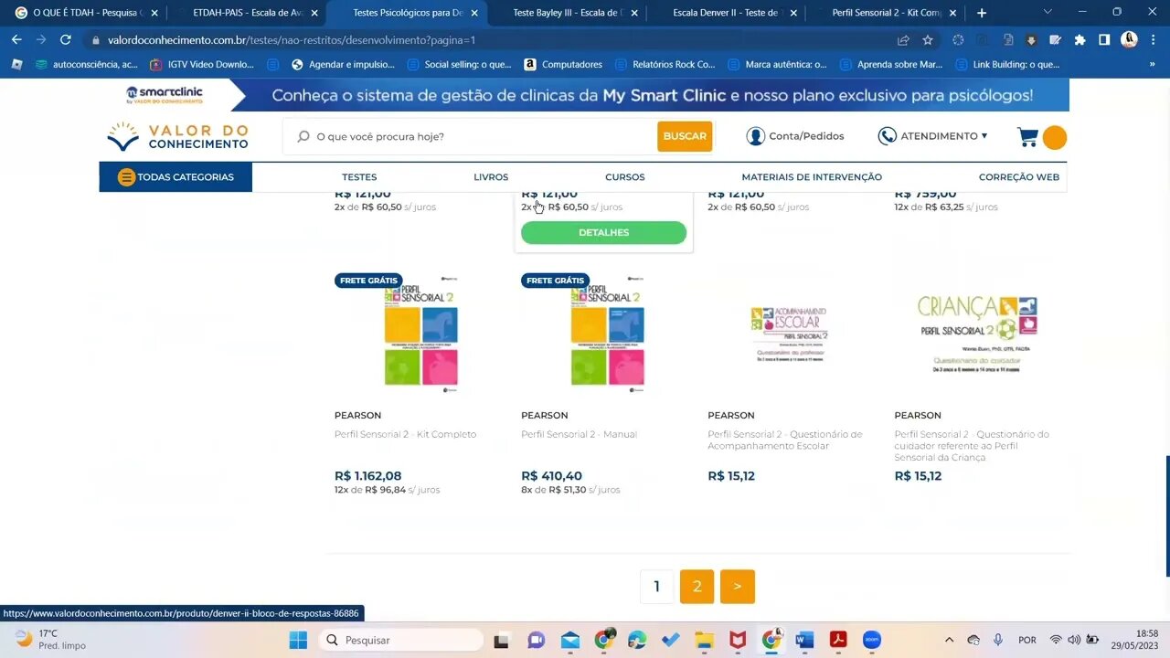Select page 1 in pagination
The width and height of the screenshot is (1170, 658).
click(656, 587)
